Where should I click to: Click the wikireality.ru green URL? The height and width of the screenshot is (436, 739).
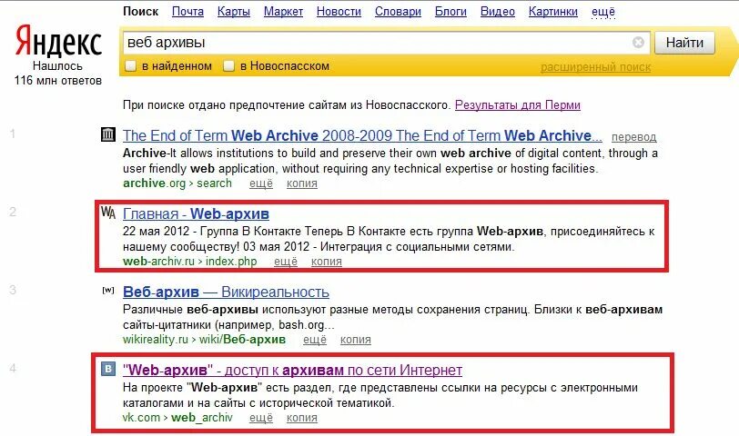155,339
